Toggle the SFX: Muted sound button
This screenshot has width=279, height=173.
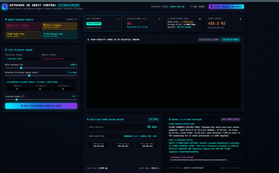click(198, 7)
